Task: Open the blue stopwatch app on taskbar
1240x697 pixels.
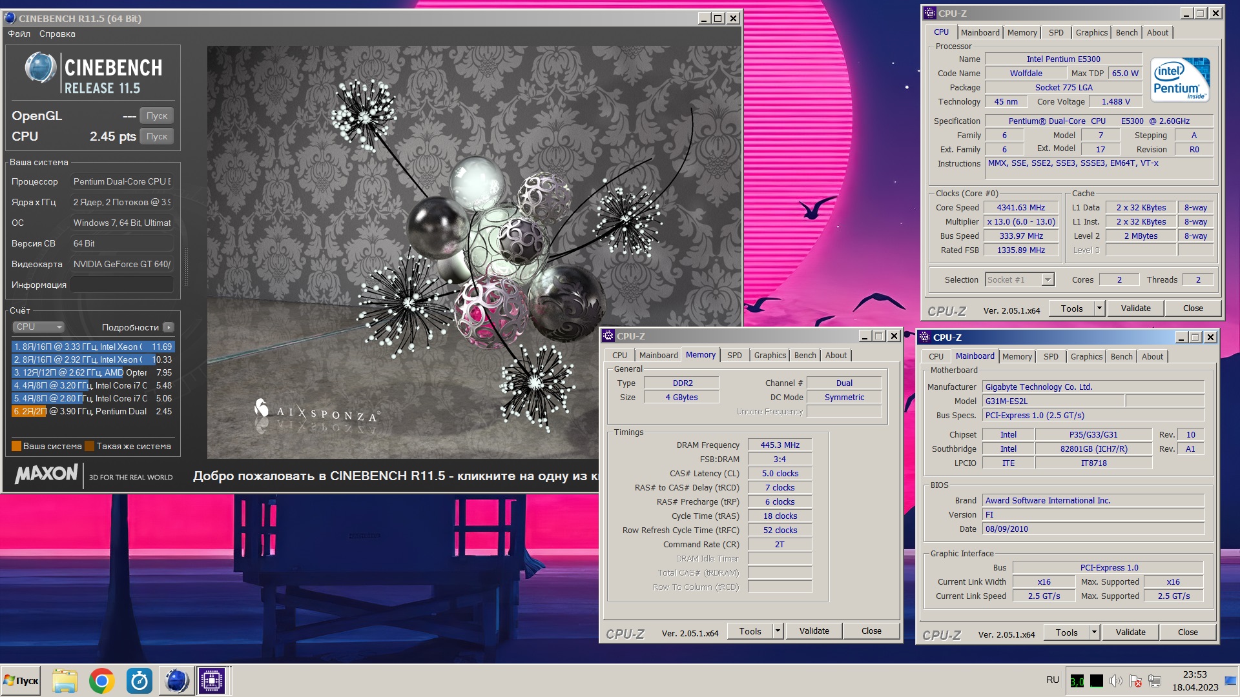Action: pos(139,681)
